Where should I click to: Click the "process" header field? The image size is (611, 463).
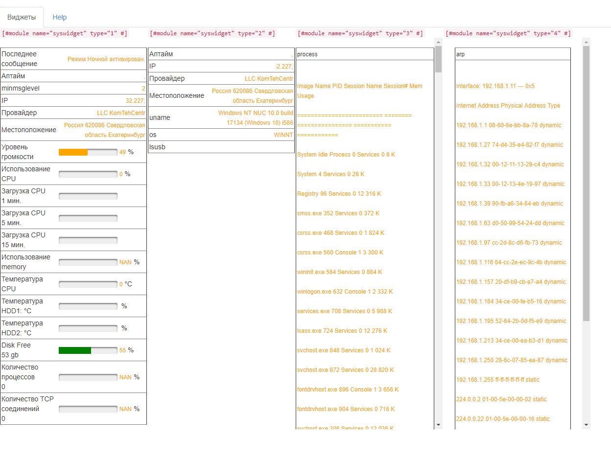pos(365,54)
